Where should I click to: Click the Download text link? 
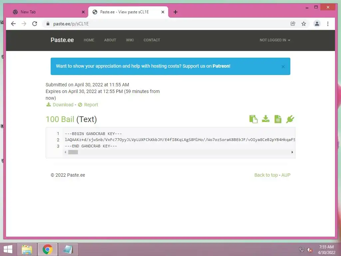point(63,105)
